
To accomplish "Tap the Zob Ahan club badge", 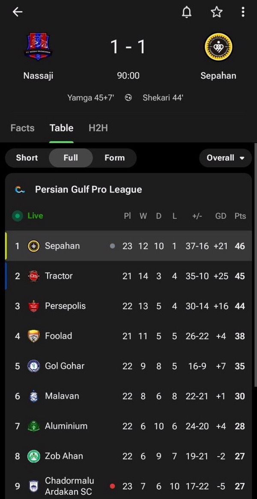I will [33, 457].
